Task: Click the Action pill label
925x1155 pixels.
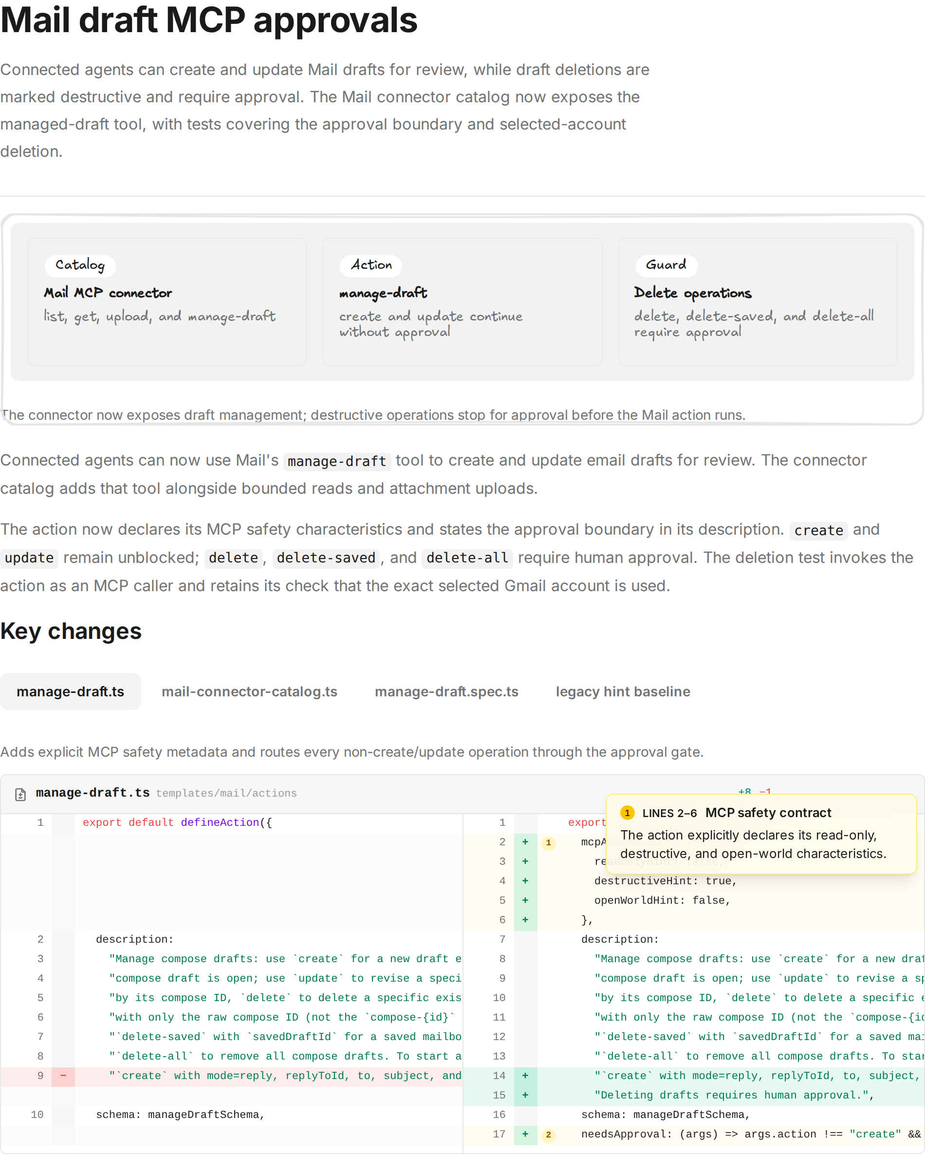Action: 371,265
